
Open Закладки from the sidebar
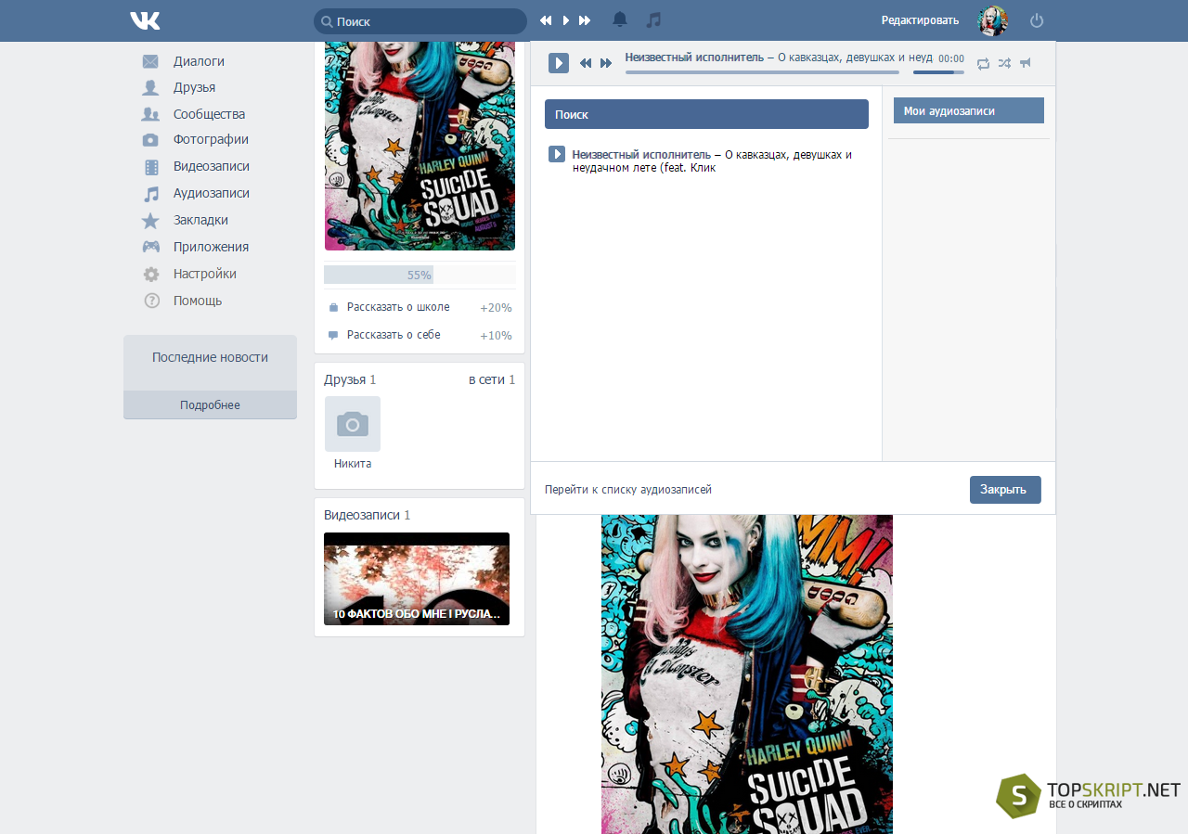click(200, 220)
